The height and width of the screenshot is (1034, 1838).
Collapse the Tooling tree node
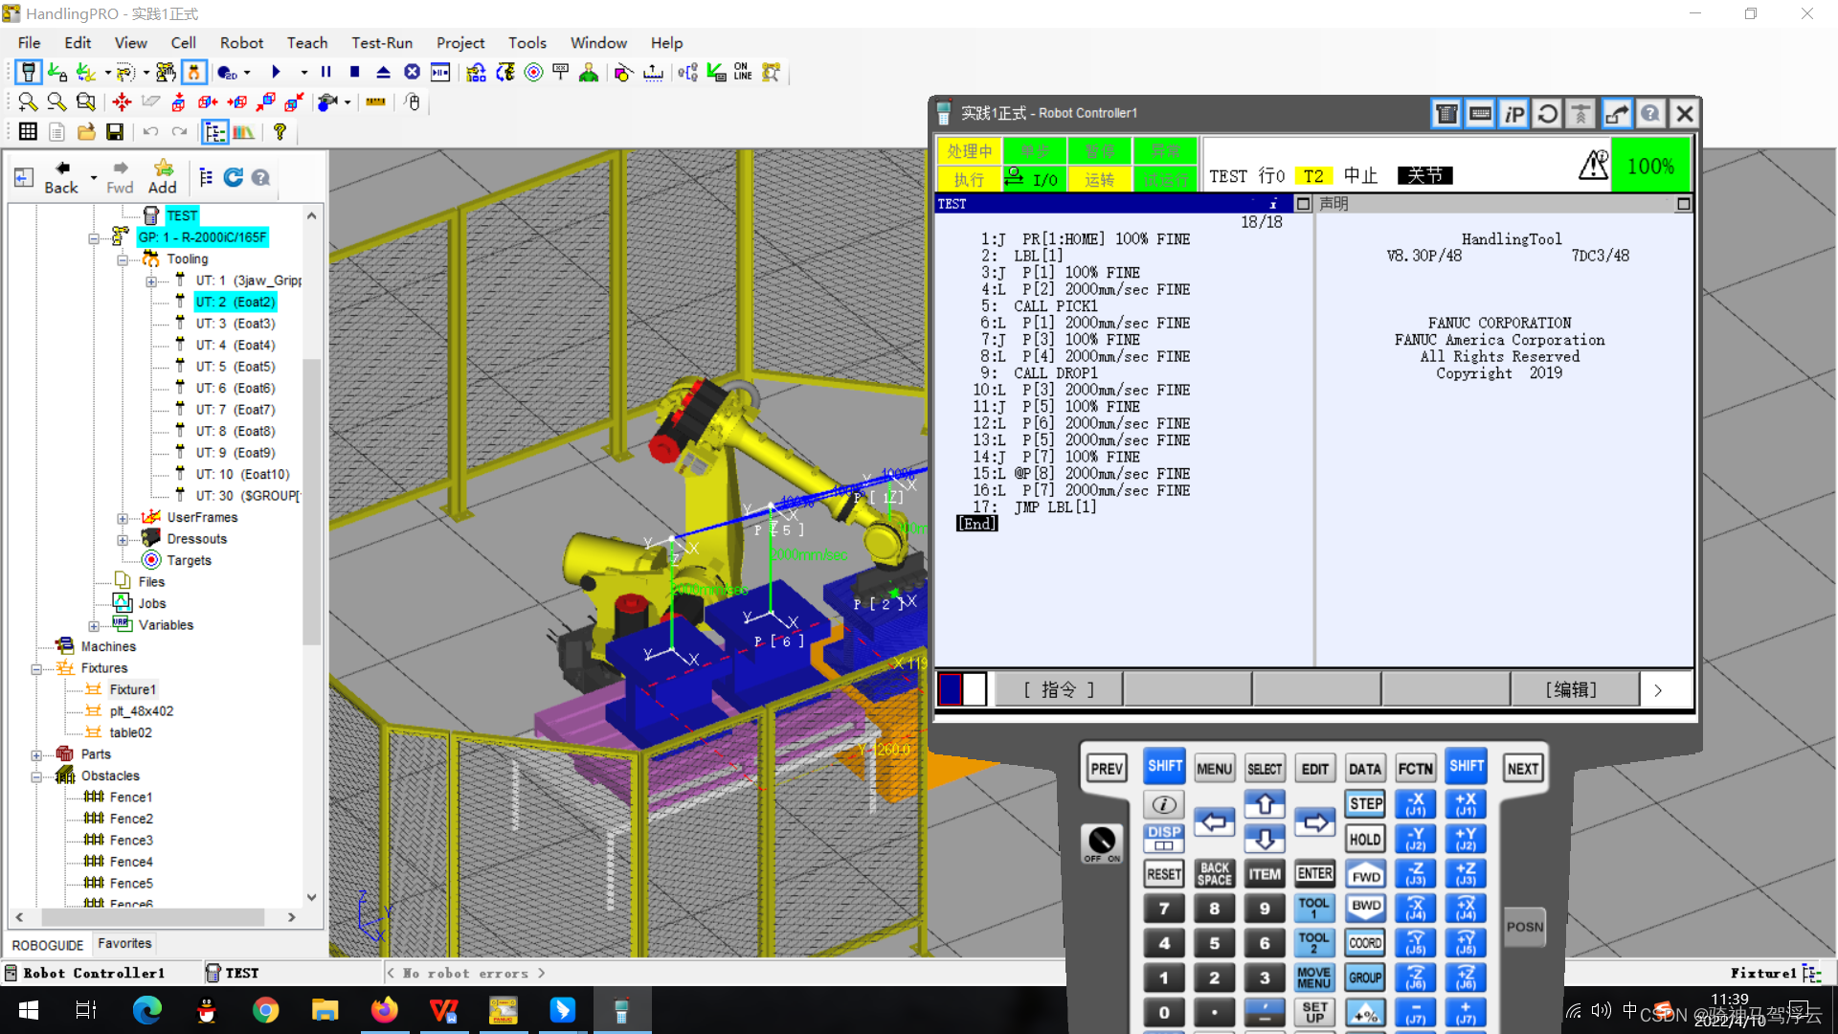(123, 259)
